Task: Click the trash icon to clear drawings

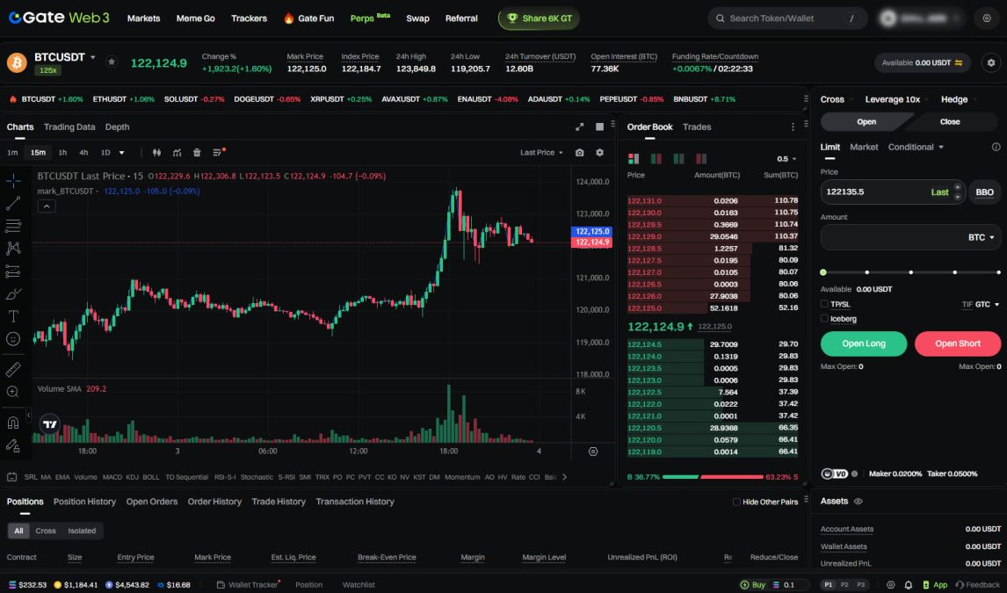Action: (x=197, y=153)
